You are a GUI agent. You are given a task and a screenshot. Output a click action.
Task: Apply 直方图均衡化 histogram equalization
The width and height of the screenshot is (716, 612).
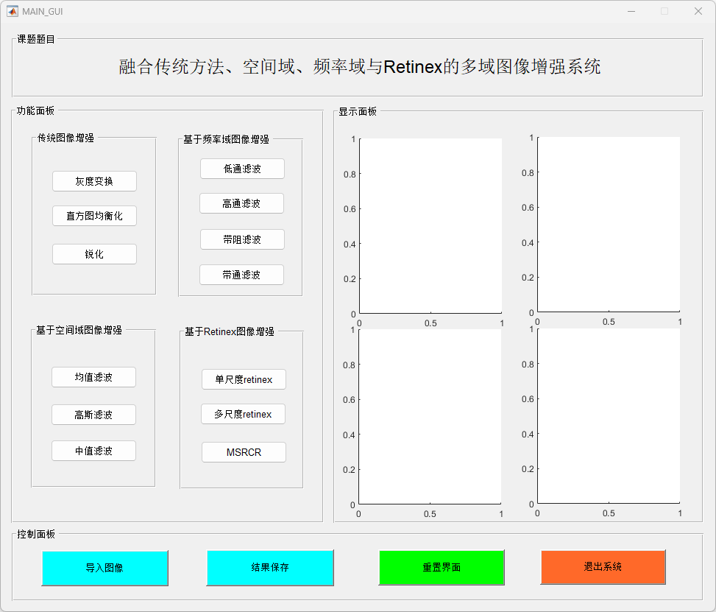pos(94,216)
